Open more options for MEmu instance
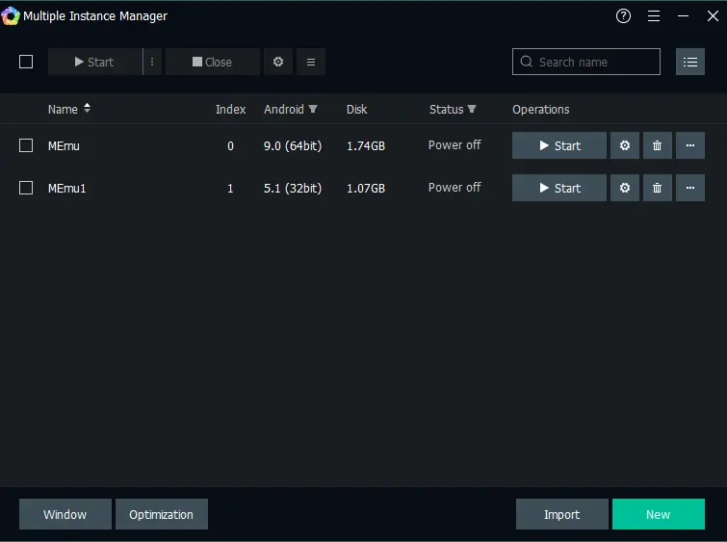 [690, 145]
